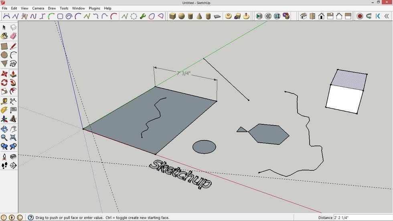Select the Position Camera tool
Viewport: 393px width, 221px height.
click(4, 157)
